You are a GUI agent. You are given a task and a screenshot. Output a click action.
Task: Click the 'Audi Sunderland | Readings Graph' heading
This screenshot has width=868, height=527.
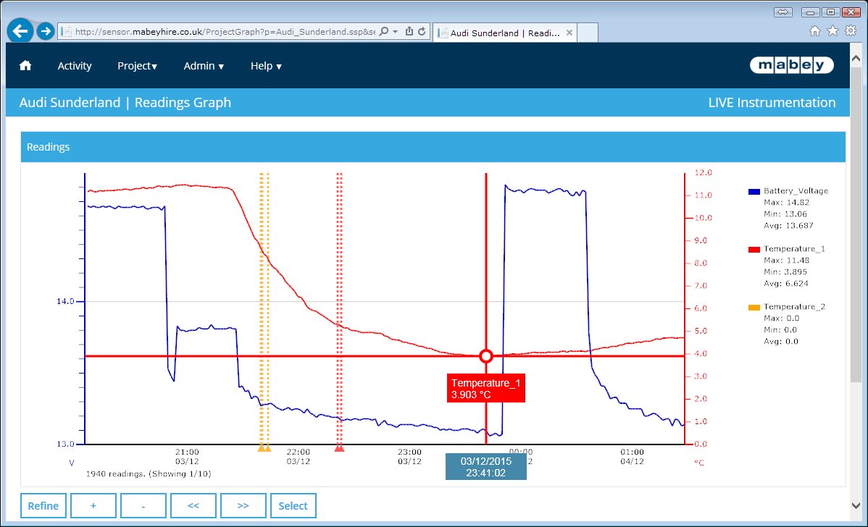coord(125,102)
